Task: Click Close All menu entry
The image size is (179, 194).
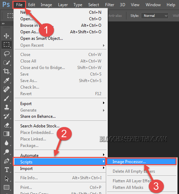Action: click(61, 61)
